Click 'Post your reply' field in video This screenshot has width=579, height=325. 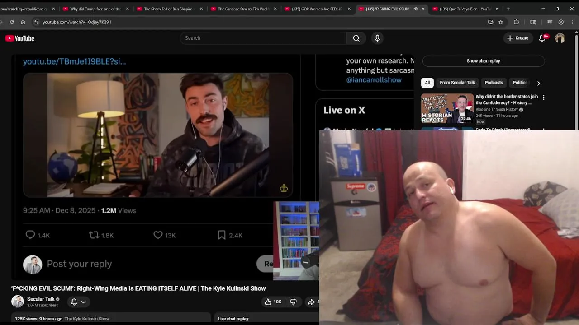[79, 264]
